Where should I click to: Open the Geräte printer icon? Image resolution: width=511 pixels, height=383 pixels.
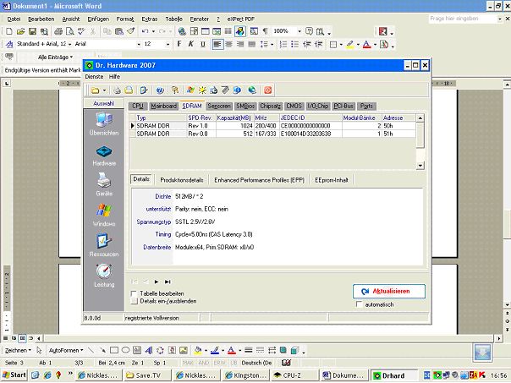coord(104,183)
